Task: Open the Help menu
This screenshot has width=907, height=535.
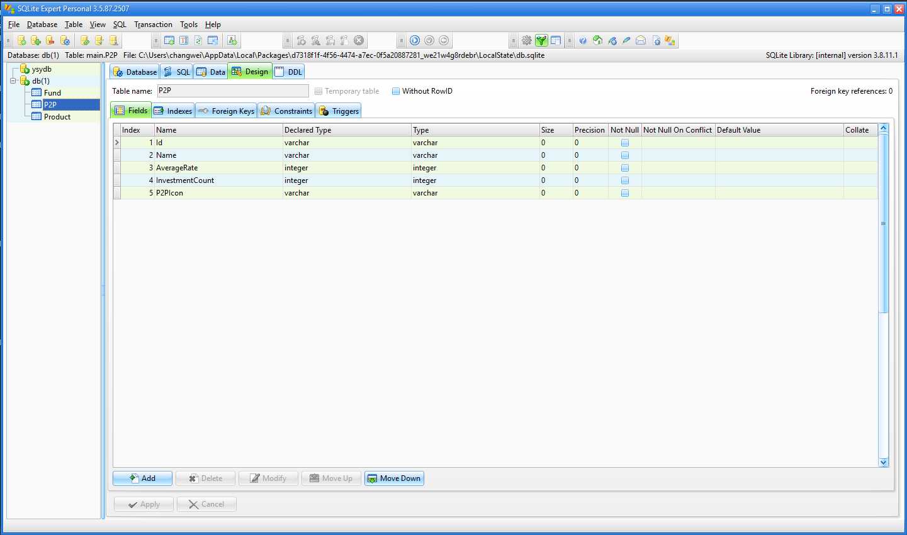Action: coord(213,25)
